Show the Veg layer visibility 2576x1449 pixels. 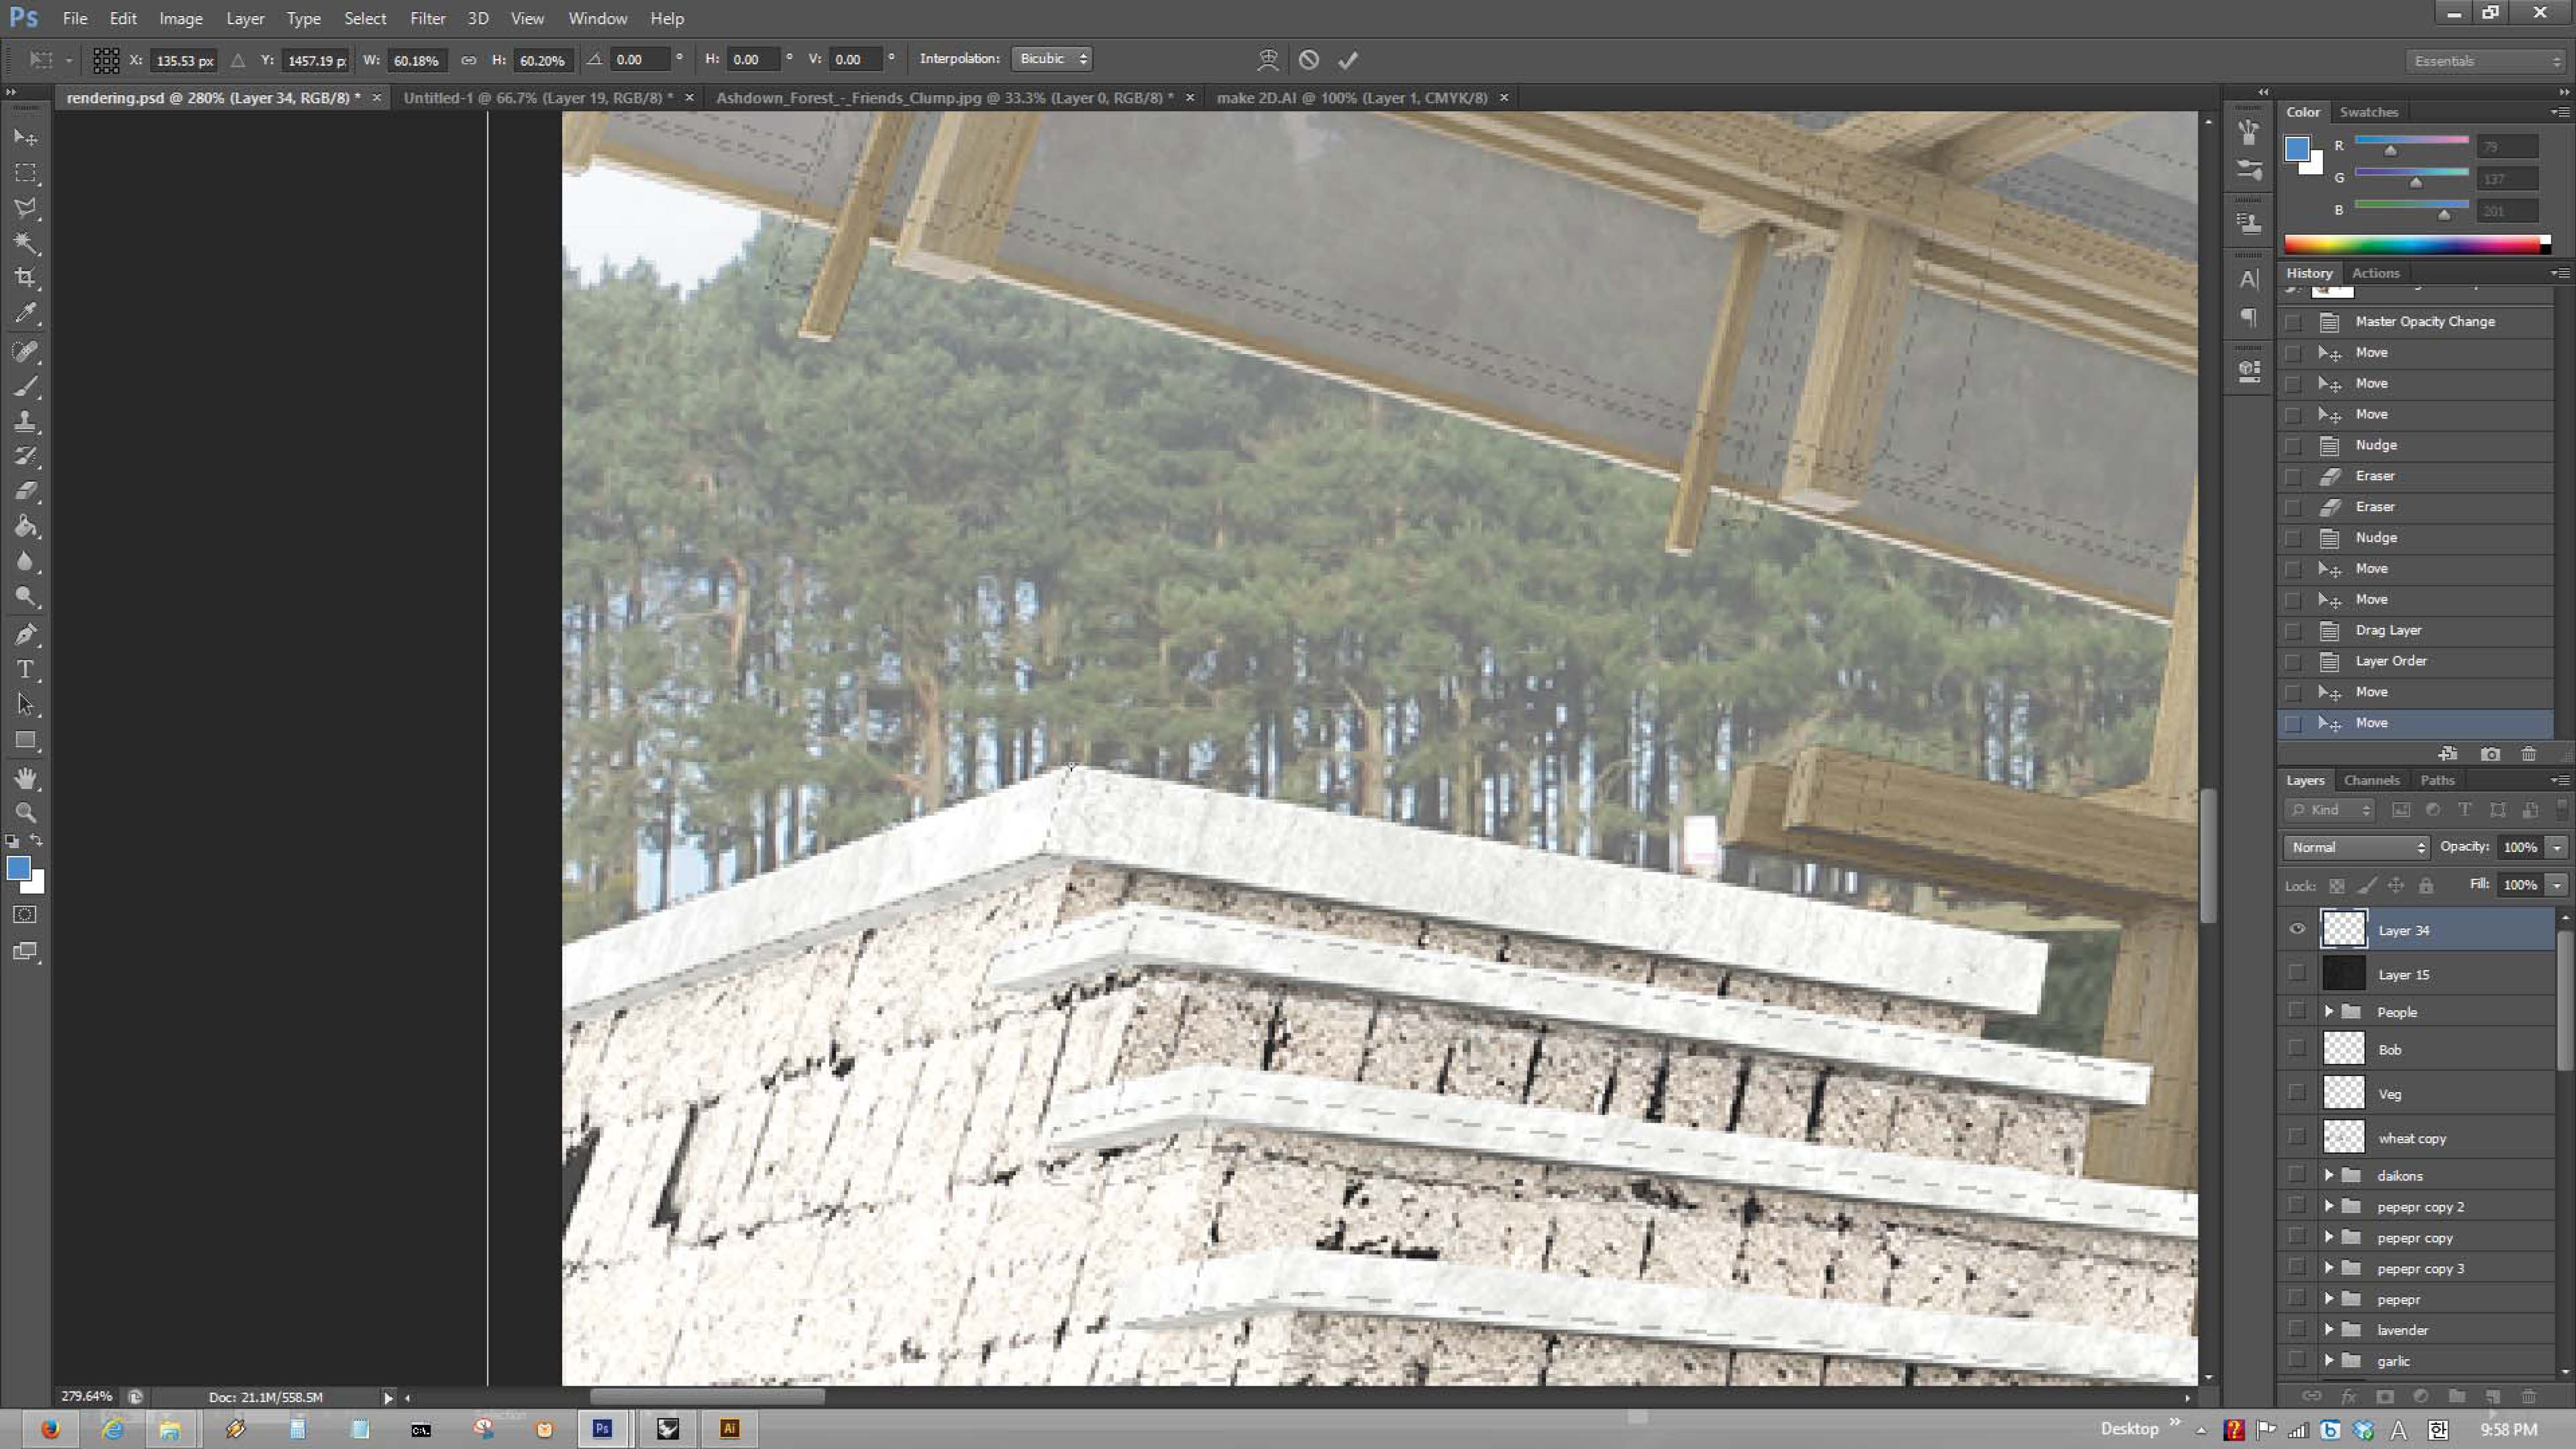(2297, 1093)
